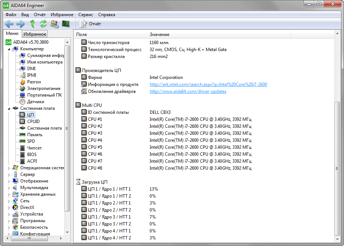Switch to the Избранное tab
Image resolution: width=344 pixels, height=246 pixels.
pyautogui.click(x=35, y=34)
